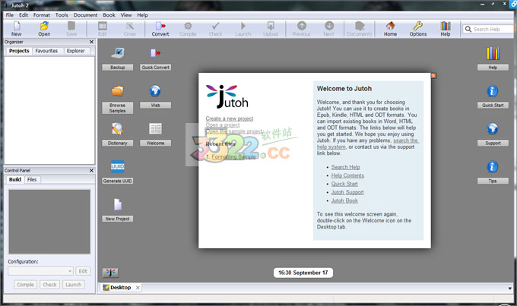
Task: Close the Organizer panel
Action: (92, 42)
